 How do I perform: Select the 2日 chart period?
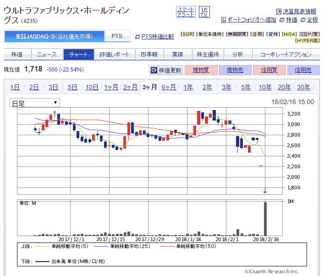tap(34, 87)
